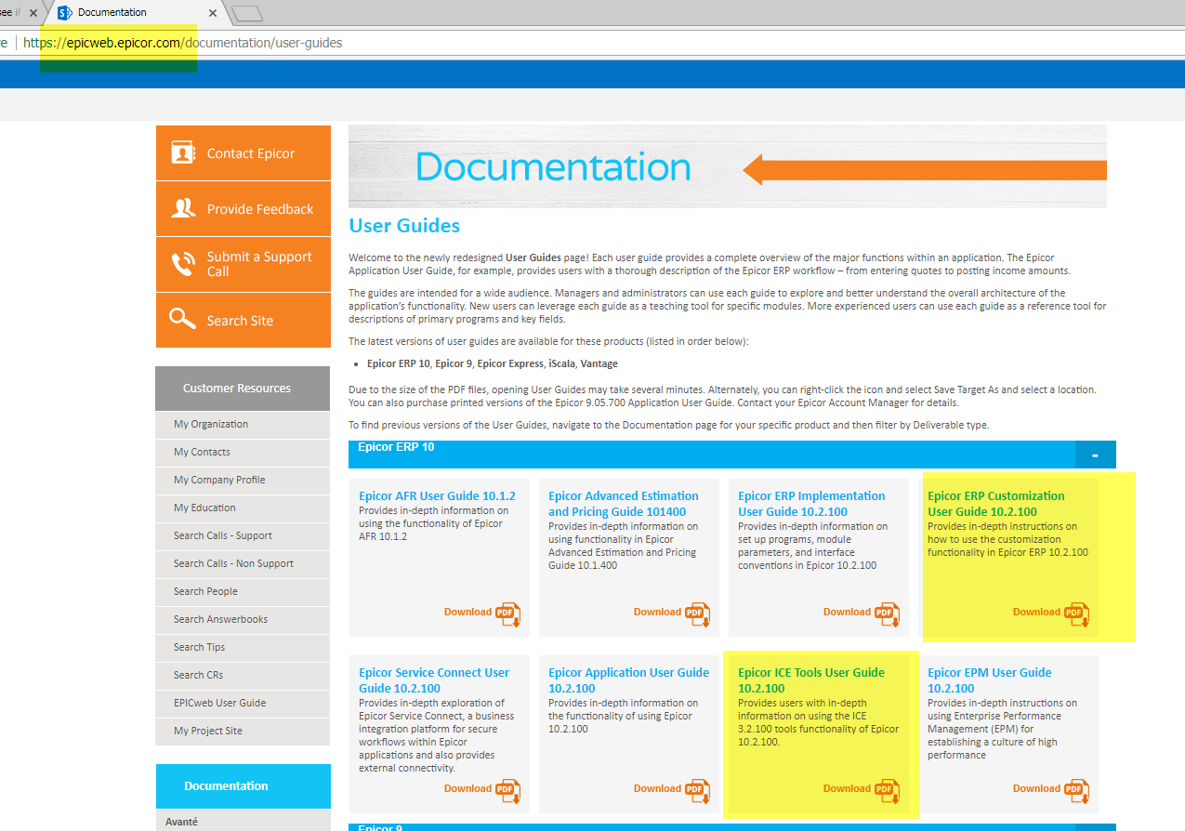Screen dimensions: 1185x831
Task: Open My Project Site menu item
Action: point(243,731)
